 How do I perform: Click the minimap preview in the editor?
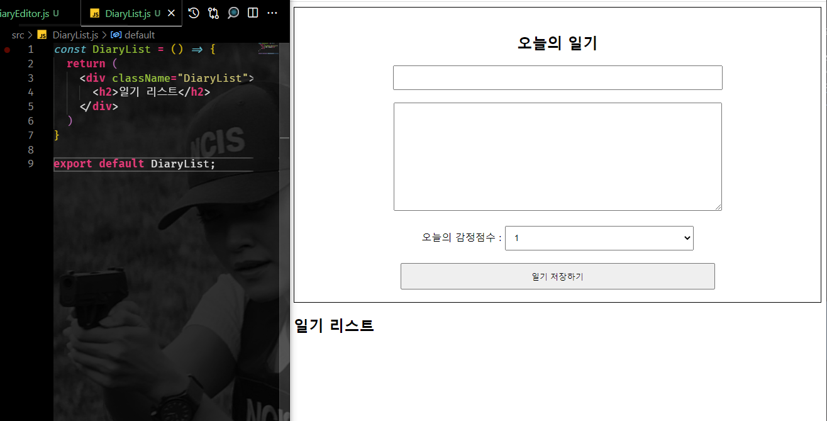click(x=269, y=48)
